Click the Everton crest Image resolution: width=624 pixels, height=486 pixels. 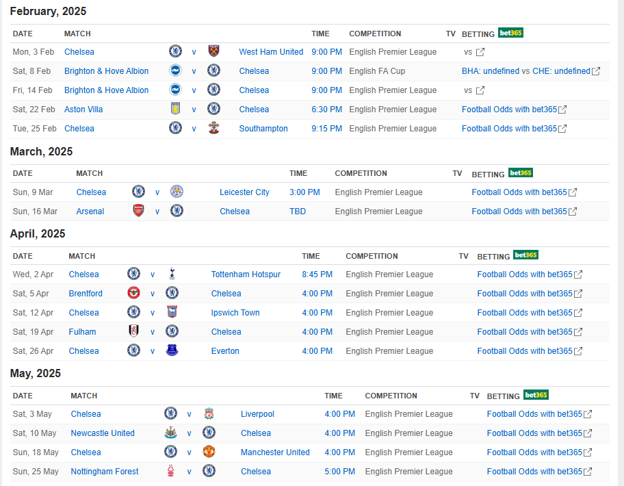pos(172,350)
